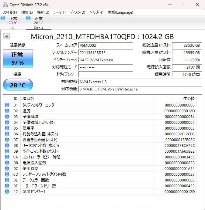Image resolution: width=205 pixels, height=210 pixels.
Task: Click the 生の値 column header
Action: pyautogui.click(x=175, y=99)
